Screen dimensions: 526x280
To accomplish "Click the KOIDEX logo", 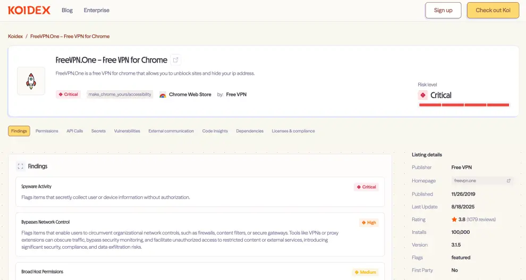I will [x=29, y=10].
